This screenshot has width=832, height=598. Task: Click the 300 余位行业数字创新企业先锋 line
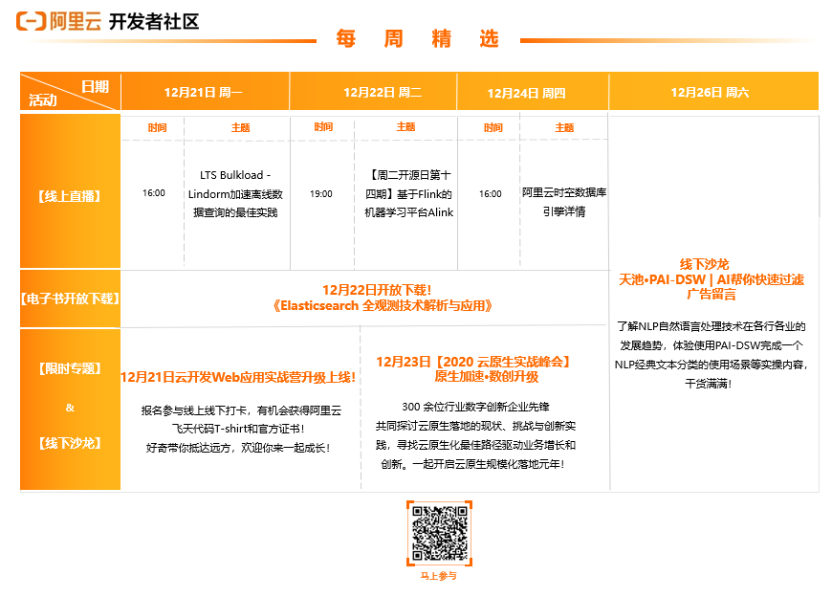[x=475, y=407]
